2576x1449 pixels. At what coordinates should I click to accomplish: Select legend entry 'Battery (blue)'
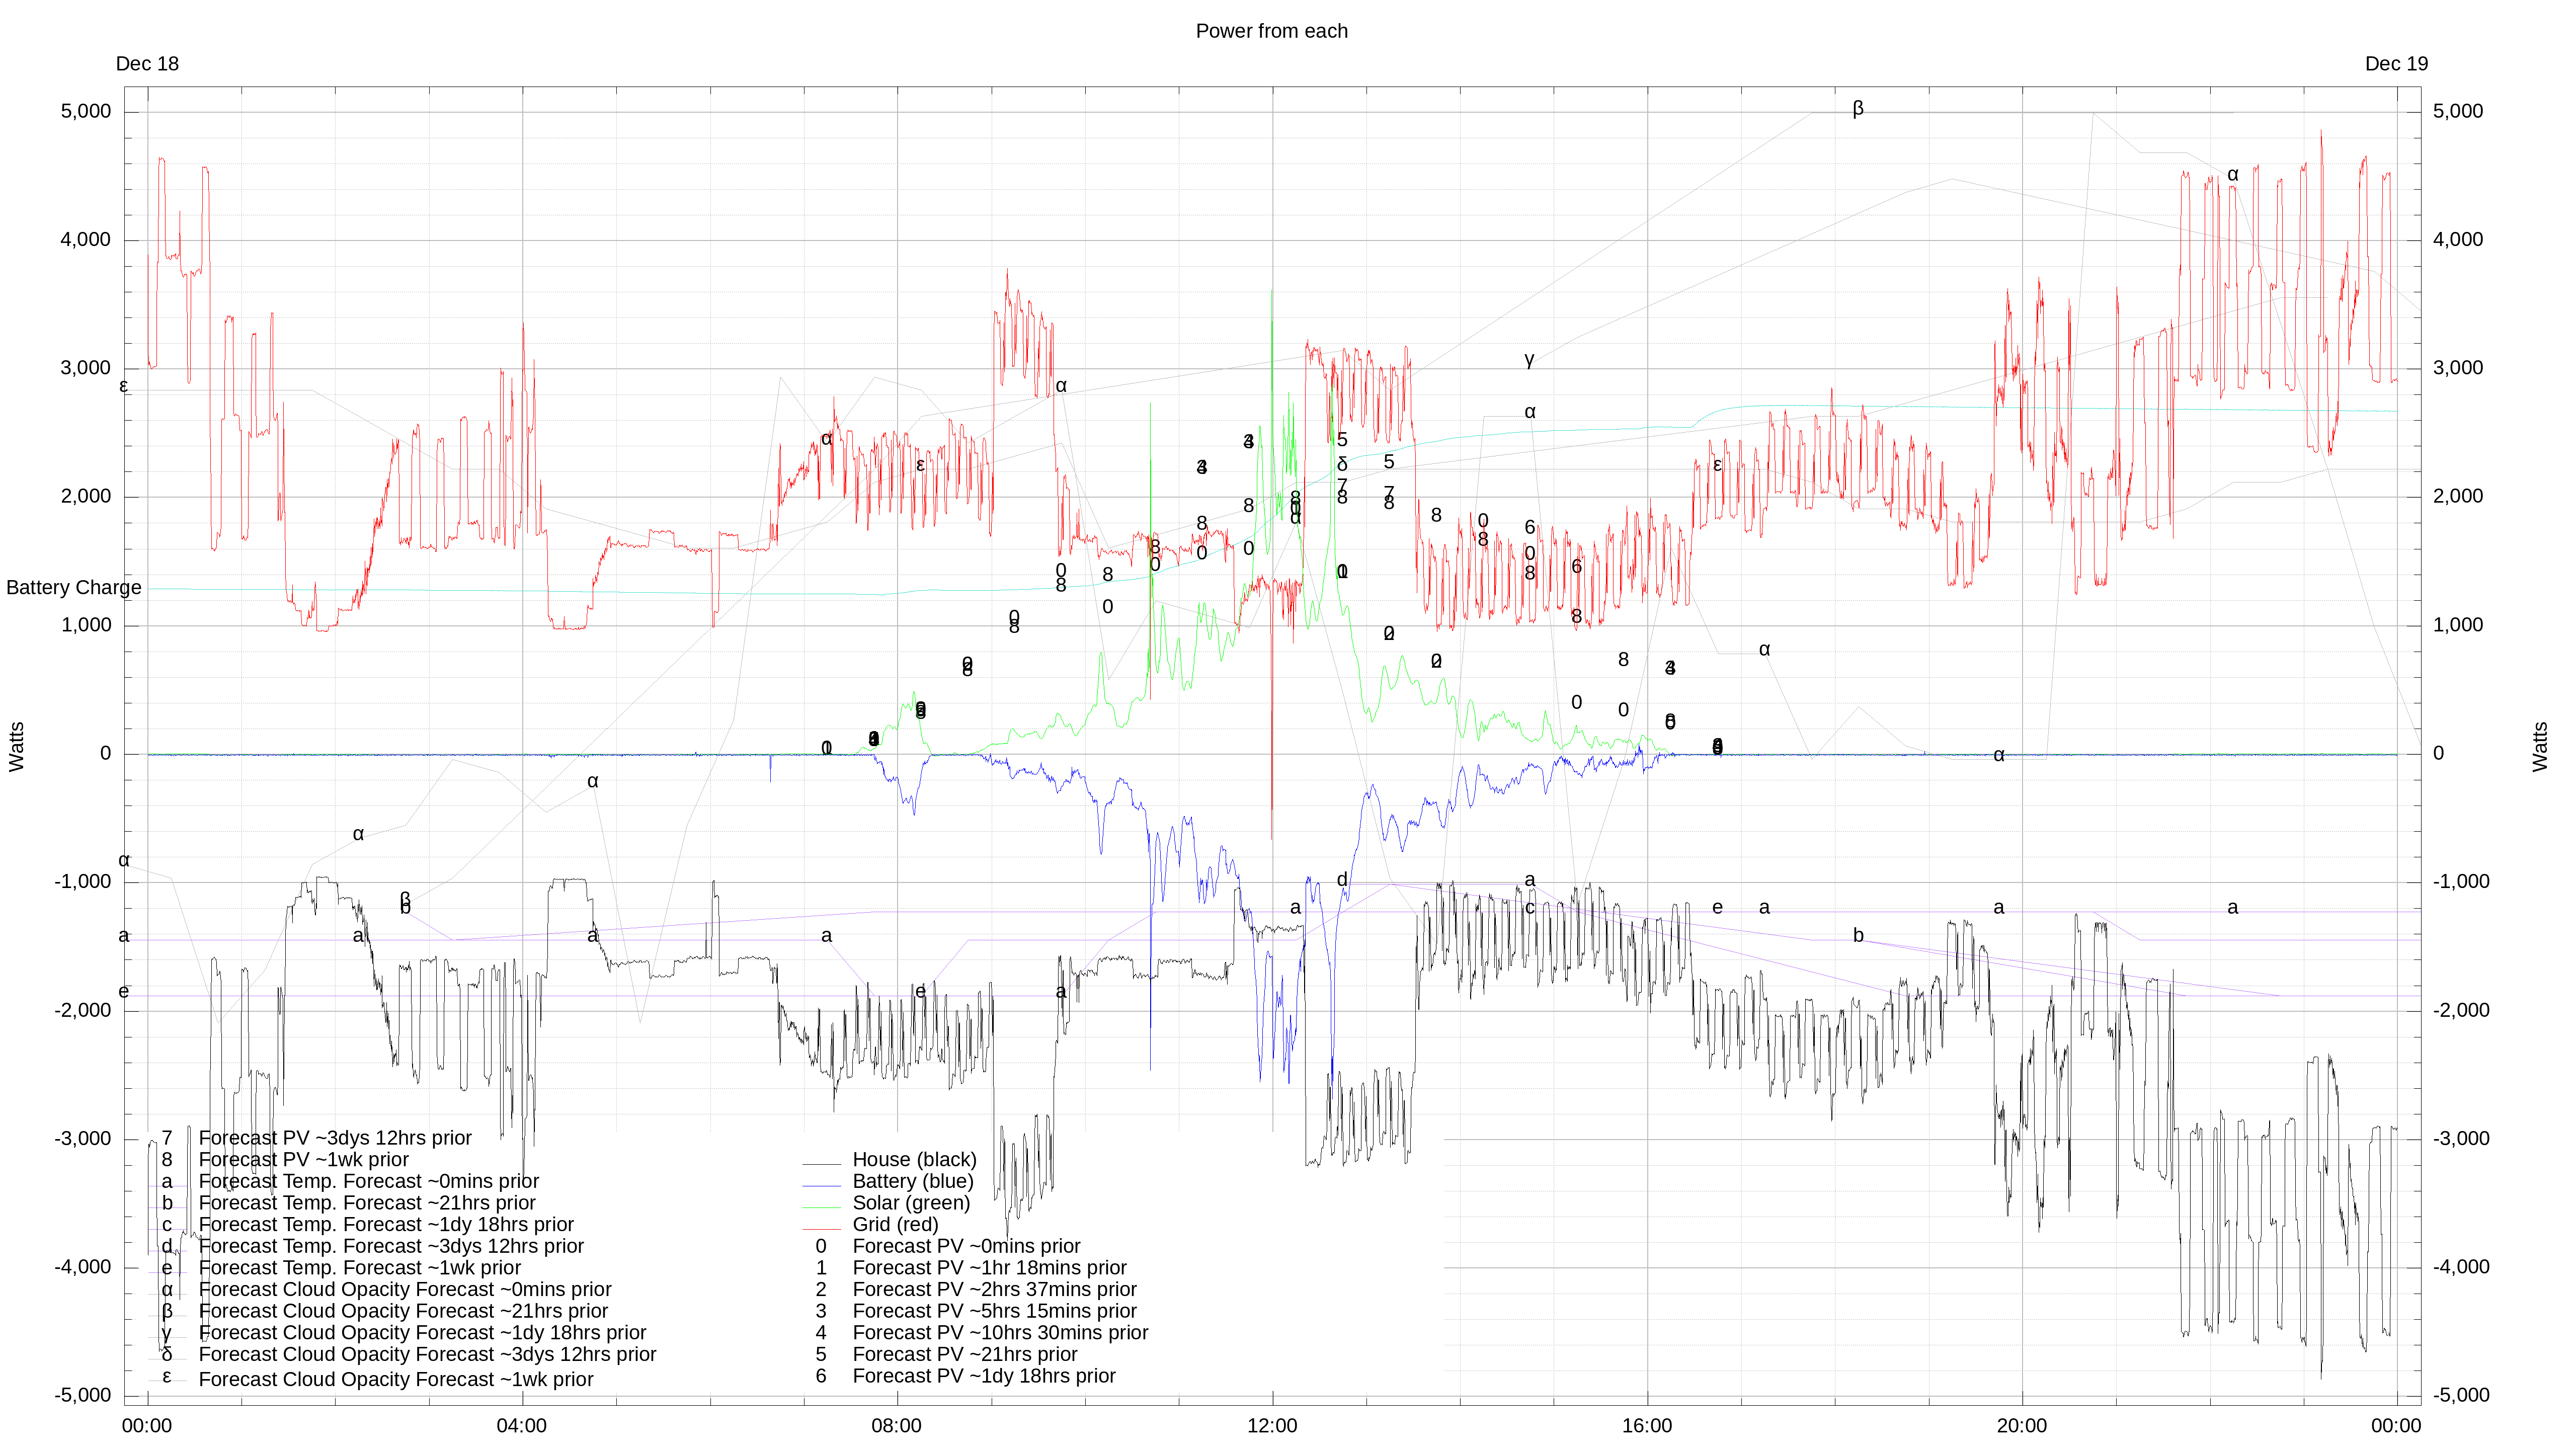tap(912, 1182)
